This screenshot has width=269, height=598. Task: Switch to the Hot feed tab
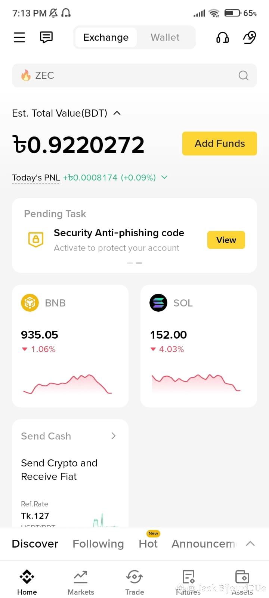(148, 543)
